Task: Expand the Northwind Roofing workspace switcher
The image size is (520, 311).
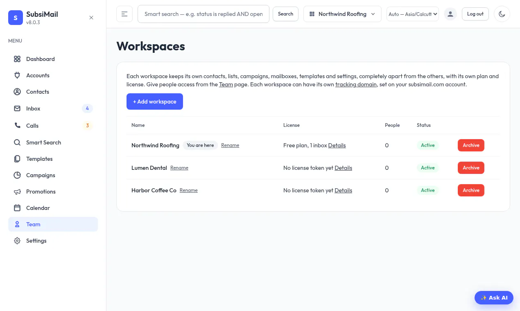Action: 342,14
